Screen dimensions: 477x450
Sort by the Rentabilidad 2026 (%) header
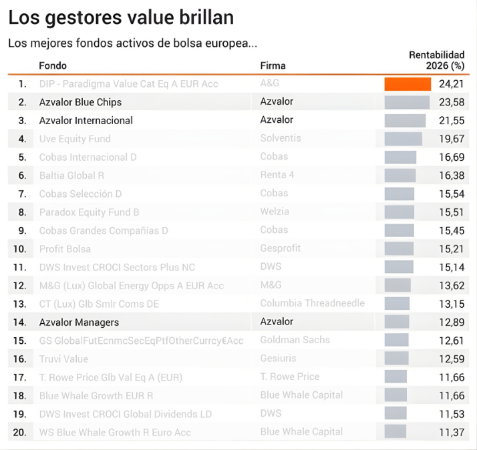[436, 60]
